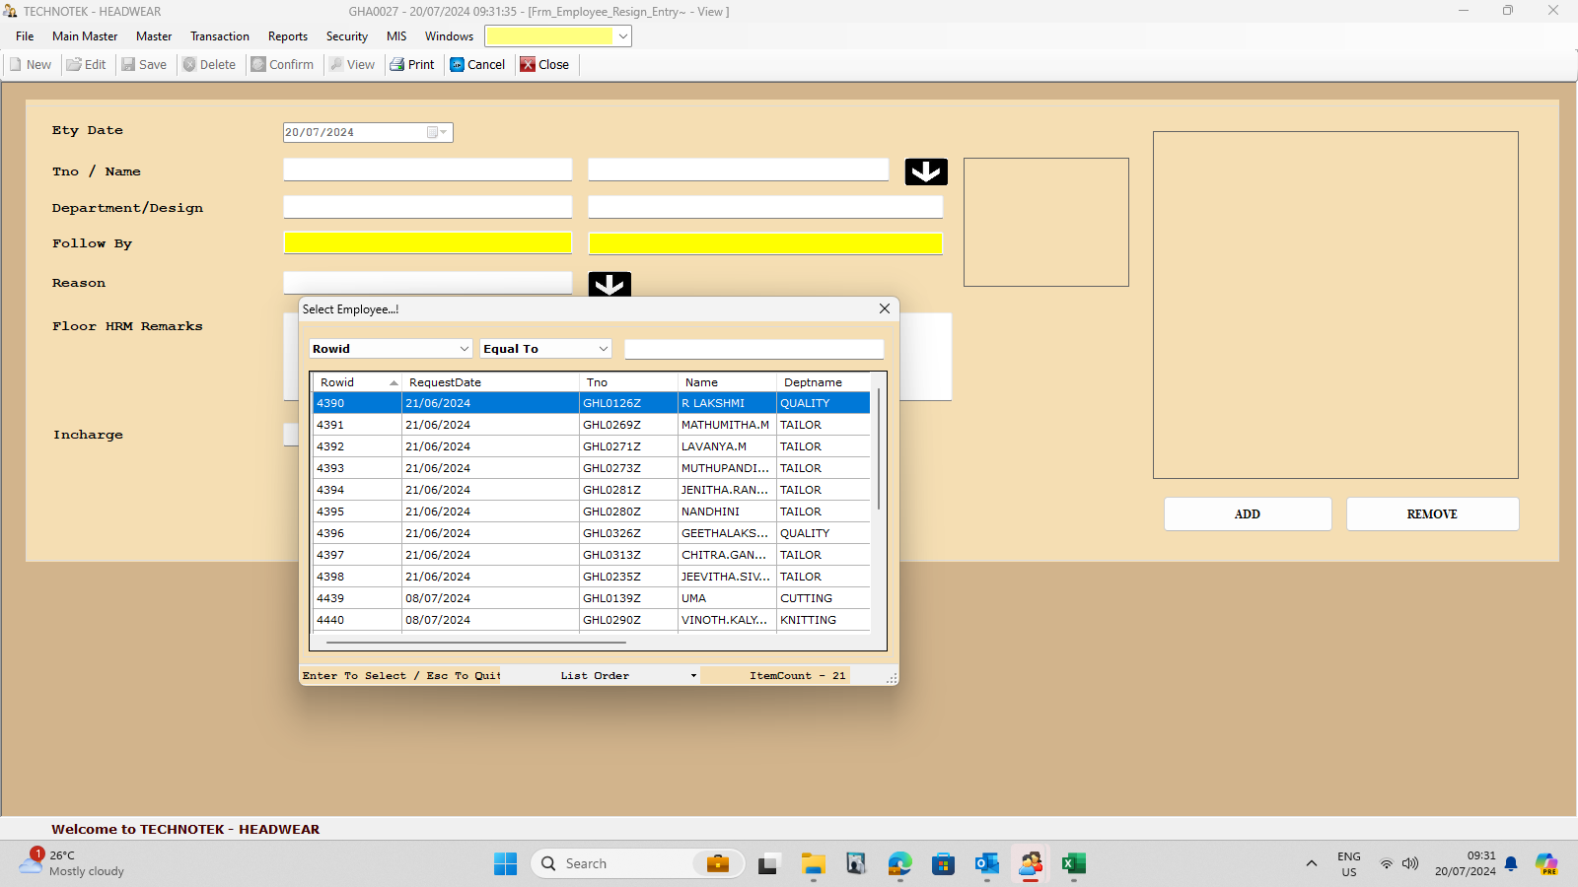Click the REMOVE button
Screen dimensions: 1578x887
(1431, 514)
